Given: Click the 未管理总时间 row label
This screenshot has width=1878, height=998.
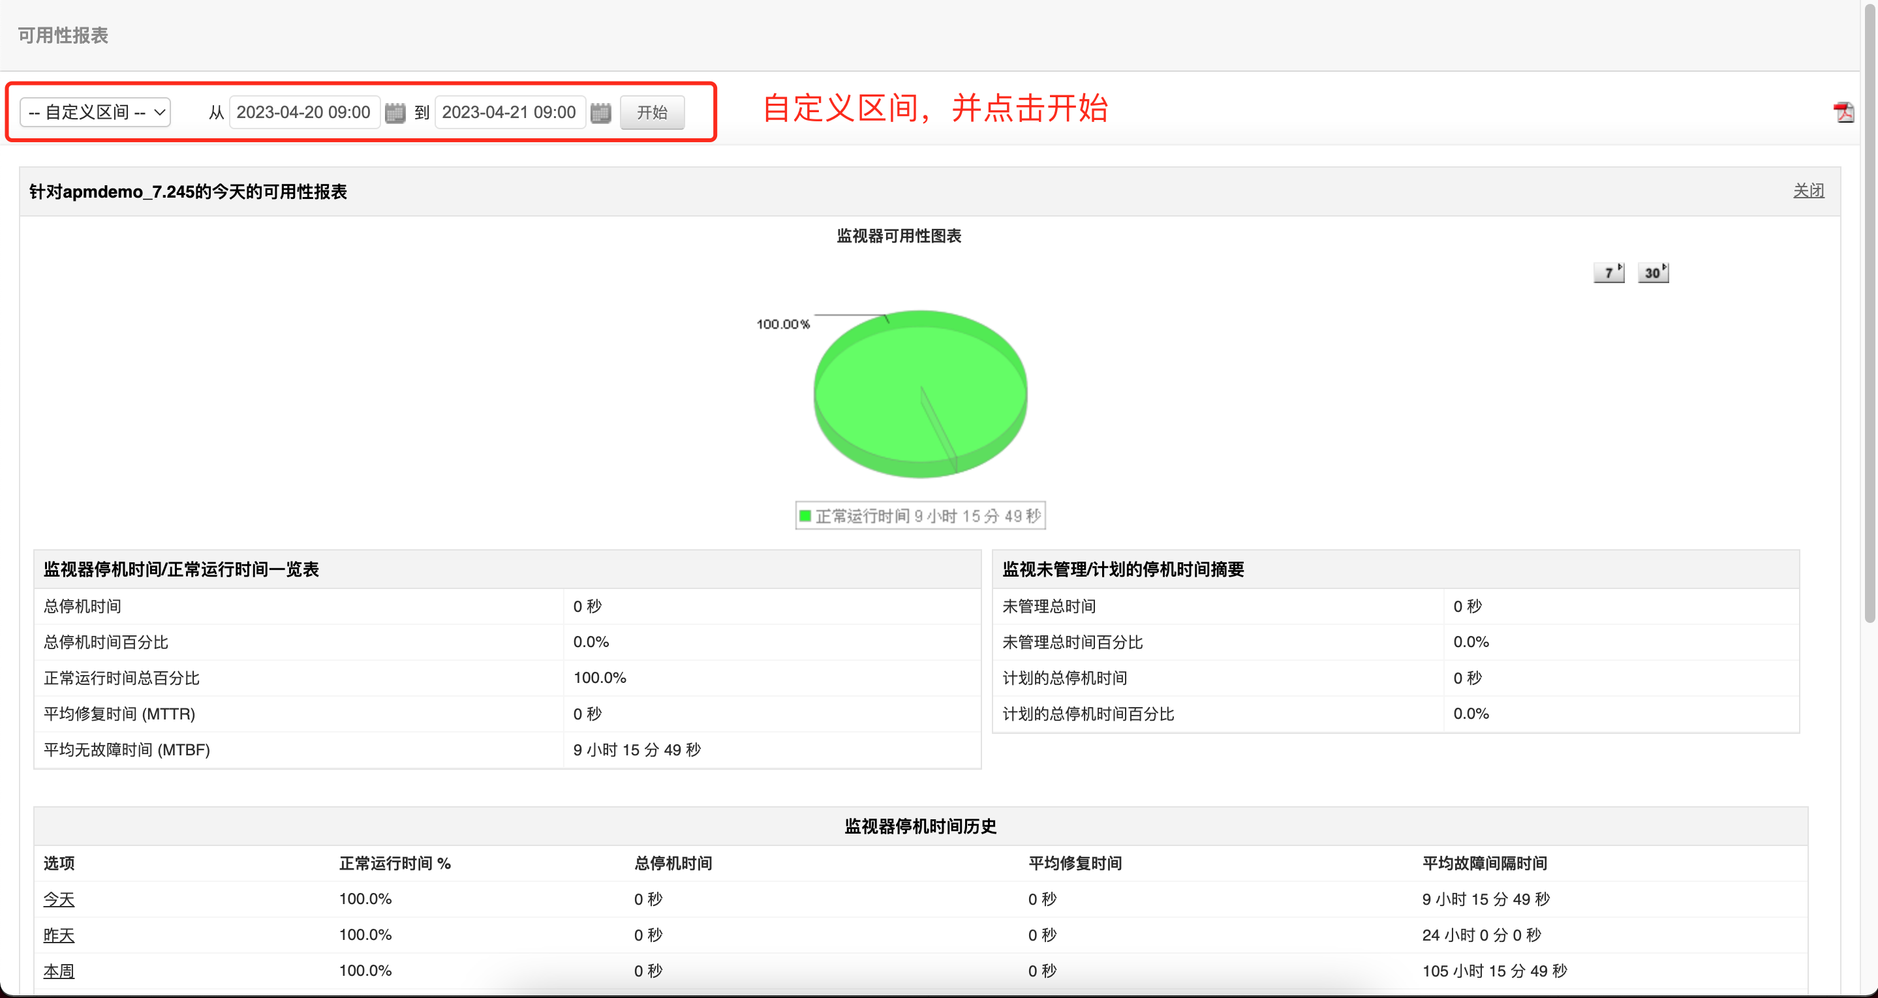Looking at the screenshot, I should click(1049, 607).
